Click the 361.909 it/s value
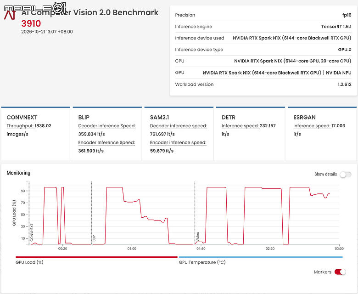358x294 pixels. click(x=91, y=151)
